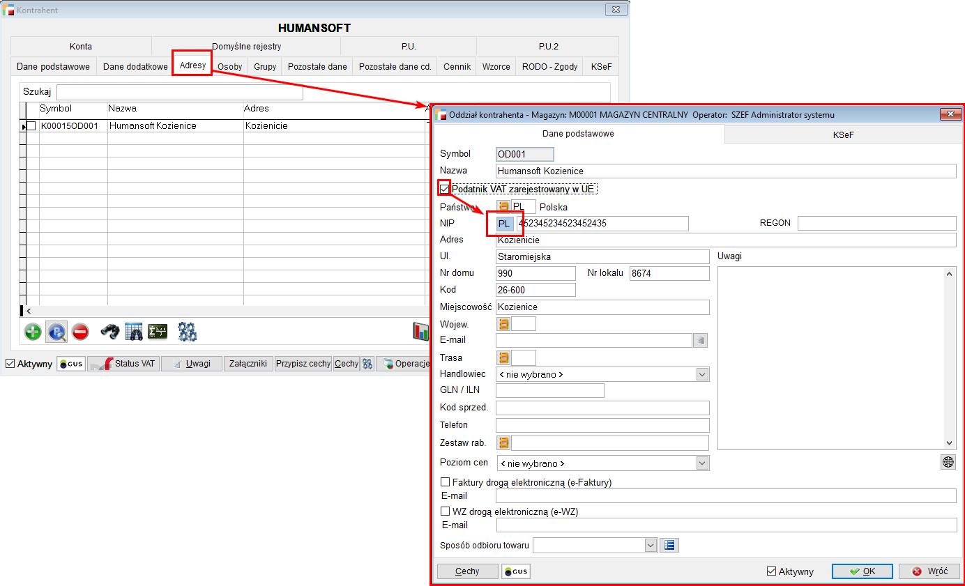Expand the Poziom cen dropdown
The width and height of the screenshot is (965, 586).
click(702, 463)
